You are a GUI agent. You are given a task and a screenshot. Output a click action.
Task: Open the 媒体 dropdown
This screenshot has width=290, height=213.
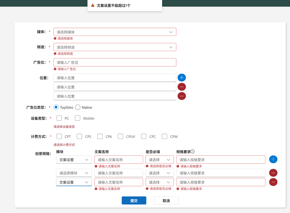(115, 32)
